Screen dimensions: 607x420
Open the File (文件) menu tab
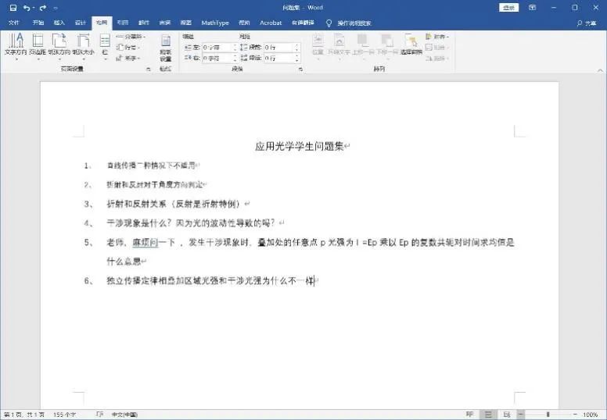[x=14, y=23]
